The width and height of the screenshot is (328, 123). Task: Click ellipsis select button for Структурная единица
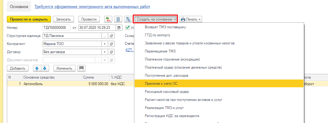[105, 36]
